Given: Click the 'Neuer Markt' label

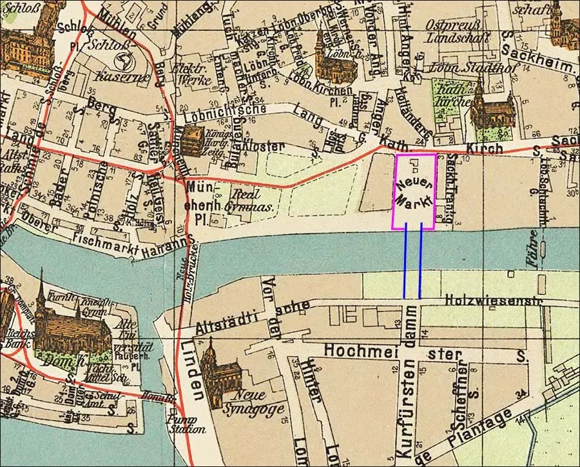Looking at the screenshot, I should click(414, 193).
